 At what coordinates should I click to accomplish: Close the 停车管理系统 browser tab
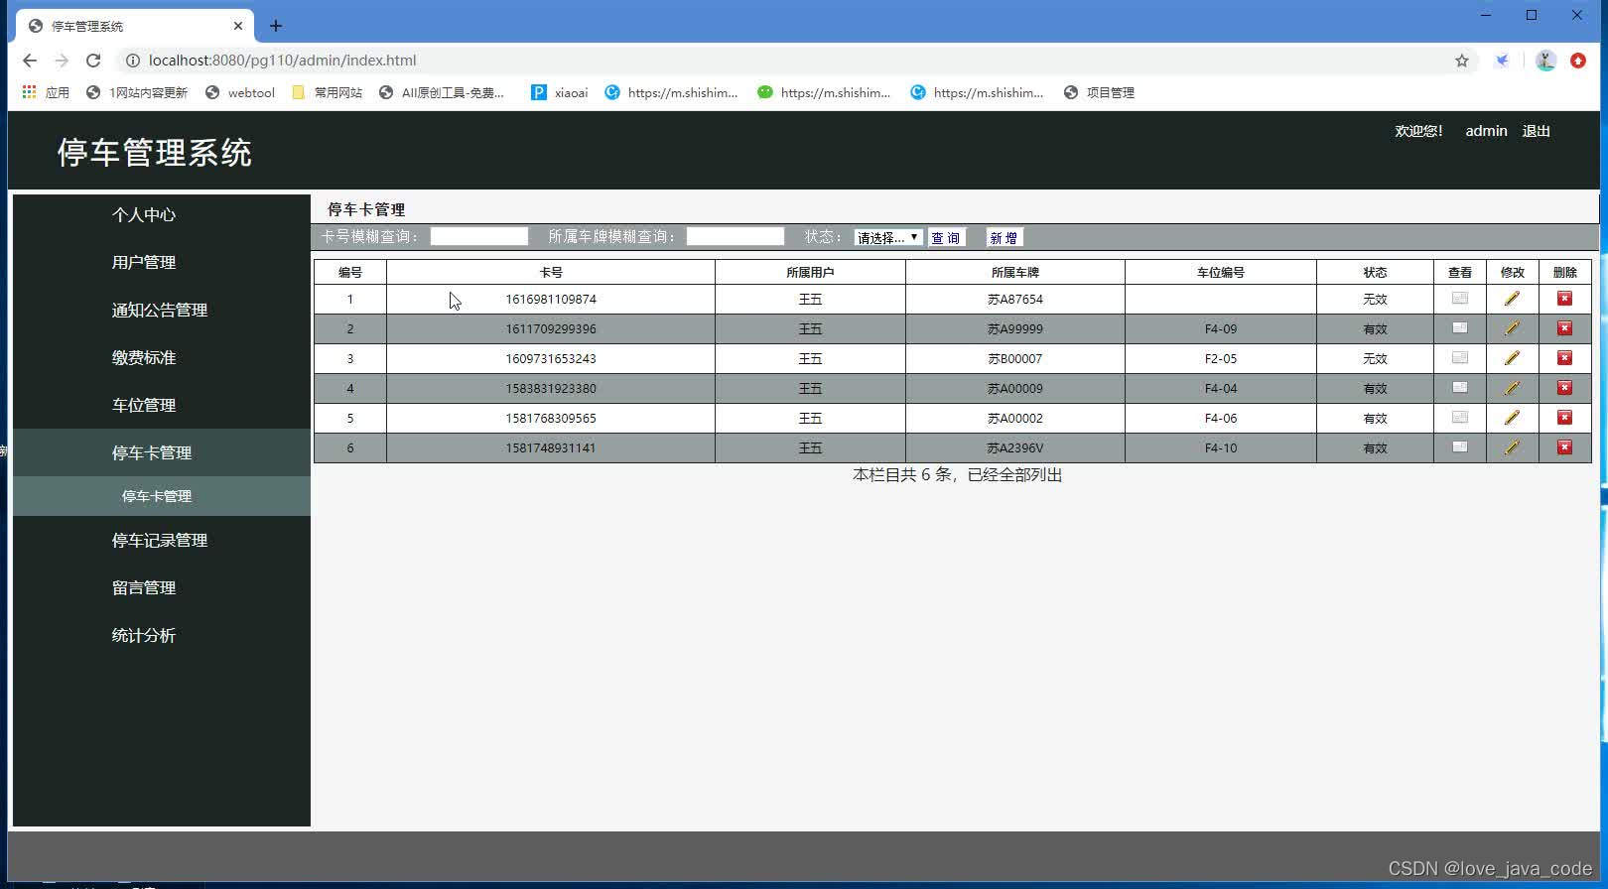(x=238, y=26)
